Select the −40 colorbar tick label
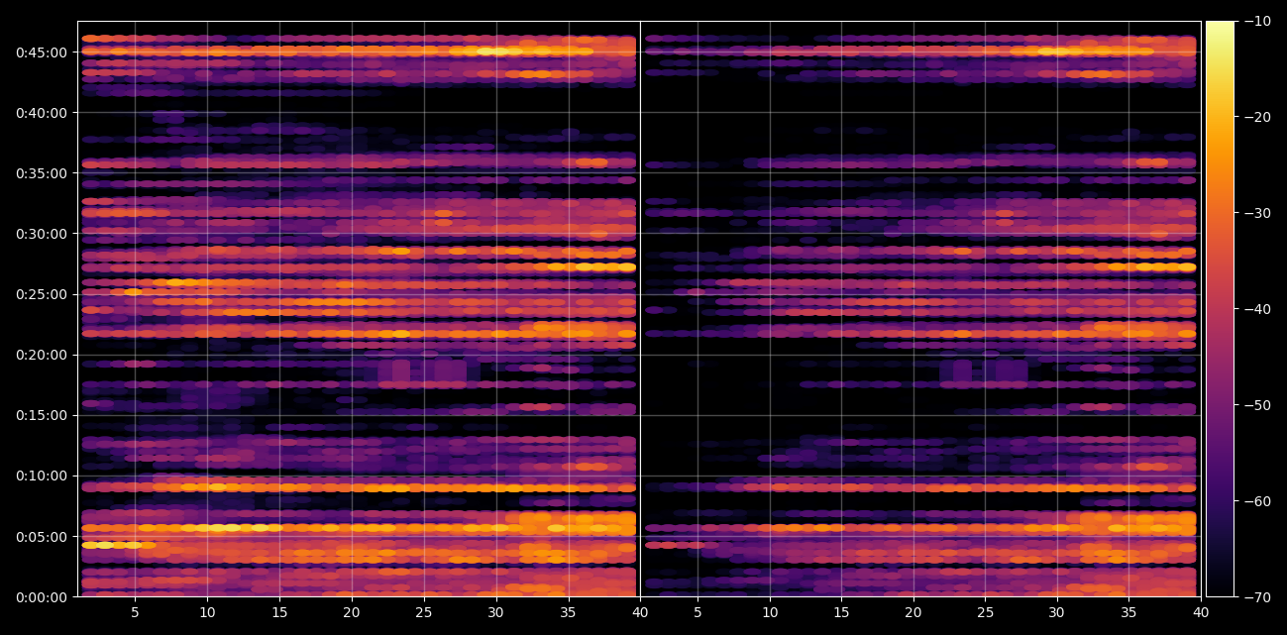Viewport: 1287px width, 635px height. point(1257,309)
